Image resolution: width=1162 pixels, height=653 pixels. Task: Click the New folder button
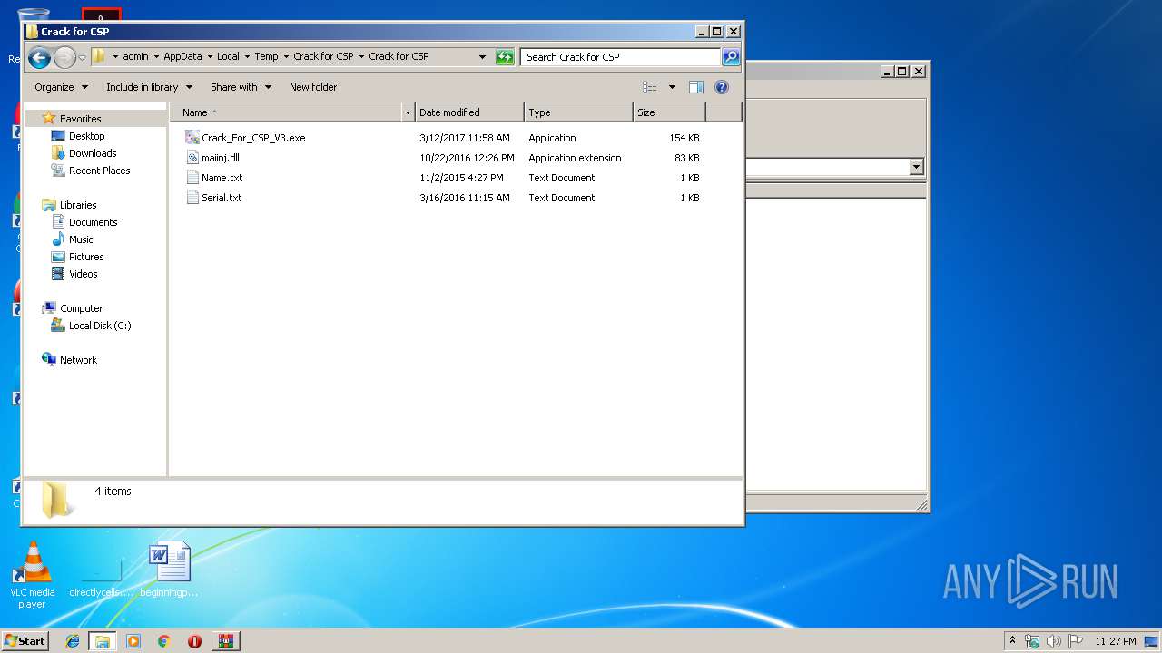point(313,87)
